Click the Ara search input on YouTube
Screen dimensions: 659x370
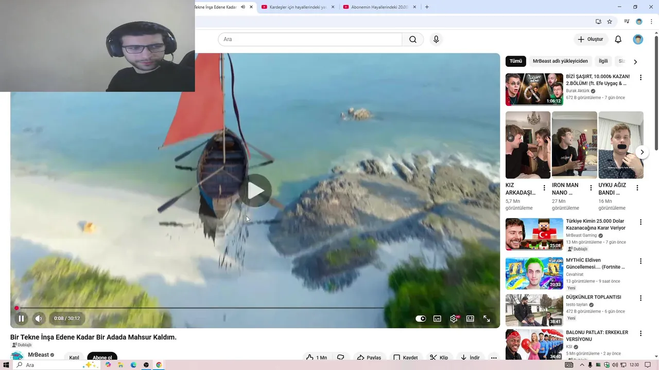pos(310,40)
